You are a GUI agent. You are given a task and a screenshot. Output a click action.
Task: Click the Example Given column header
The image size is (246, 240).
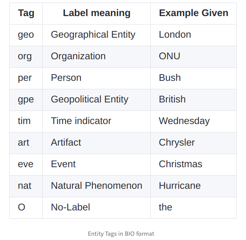point(193,14)
